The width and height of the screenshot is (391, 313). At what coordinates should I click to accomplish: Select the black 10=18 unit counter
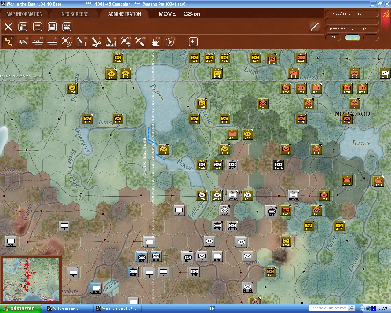pyautogui.click(x=278, y=165)
